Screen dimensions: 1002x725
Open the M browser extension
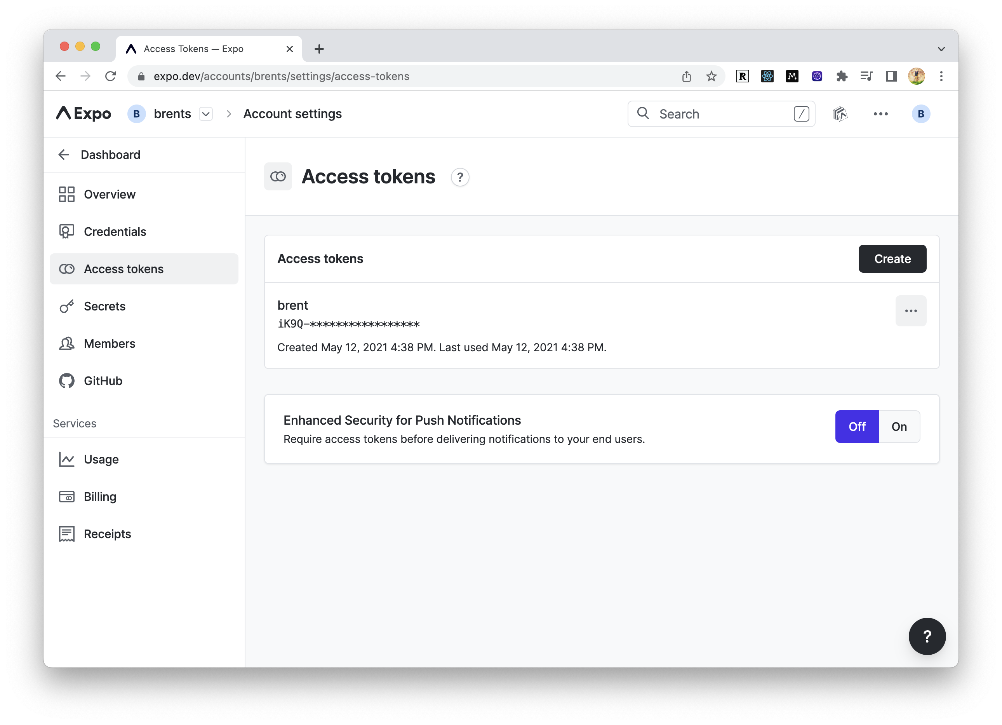click(x=792, y=76)
